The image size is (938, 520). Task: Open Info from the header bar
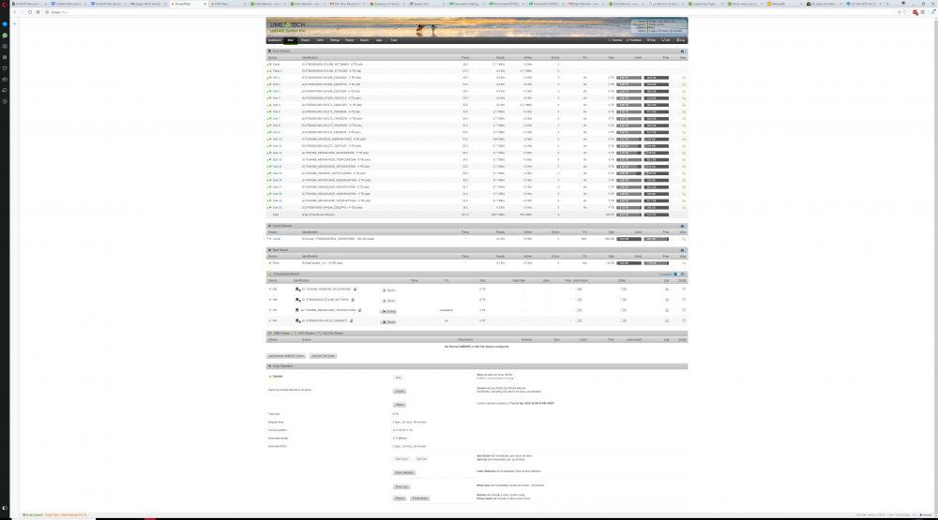pyautogui.click(x=666, y=40)
